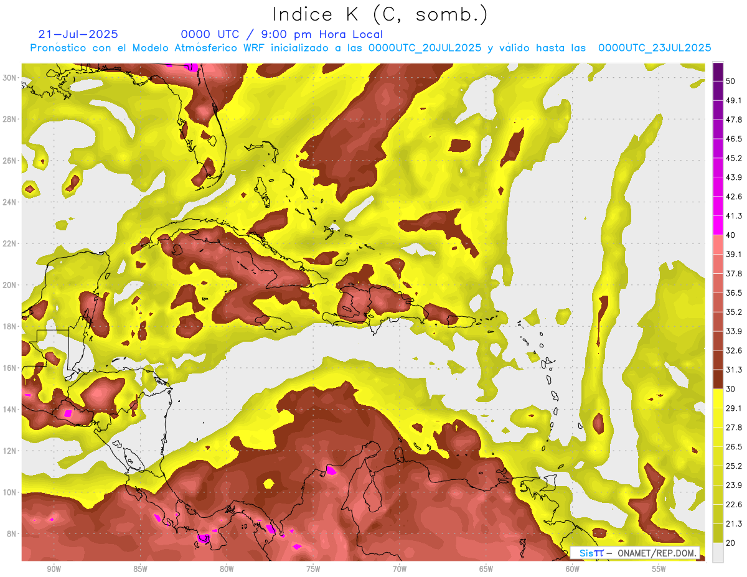Click the '70W' longitude label
Screen dimensions: 747x577
400,569
